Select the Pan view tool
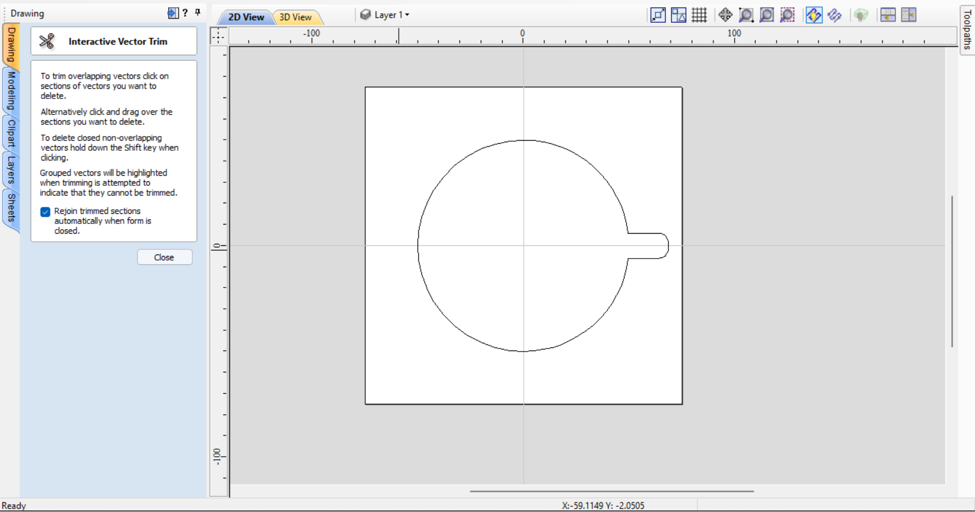 725,15
